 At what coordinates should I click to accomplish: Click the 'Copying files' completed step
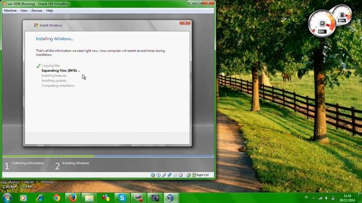point(50,65)
